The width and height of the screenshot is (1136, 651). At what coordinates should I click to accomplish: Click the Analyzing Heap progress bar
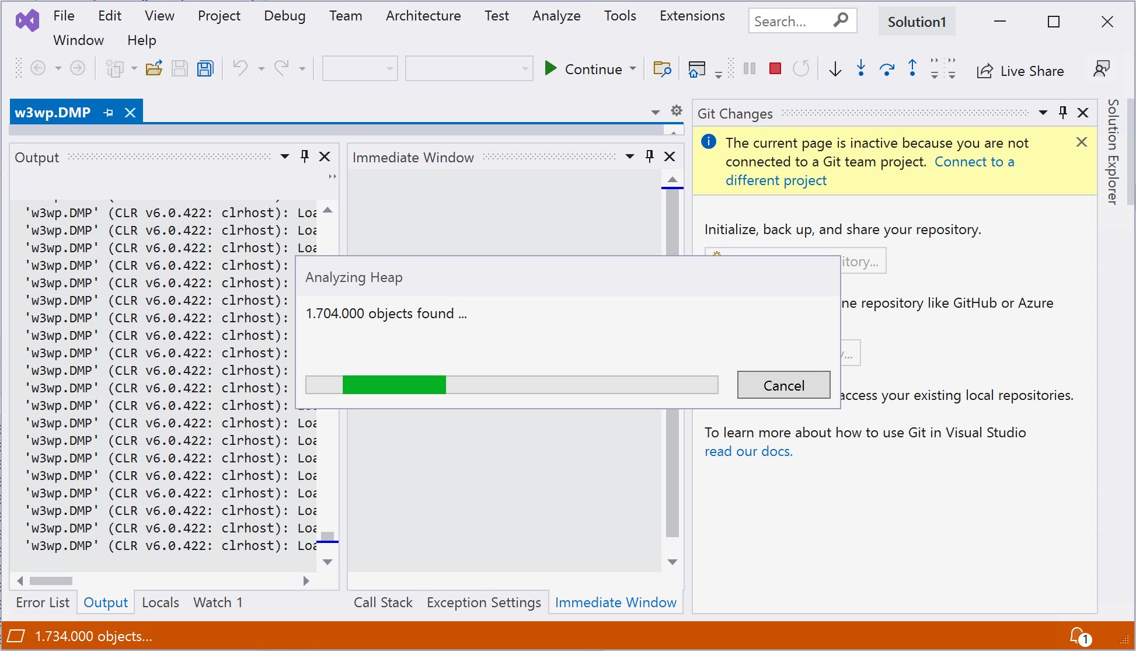coord(511,385)
